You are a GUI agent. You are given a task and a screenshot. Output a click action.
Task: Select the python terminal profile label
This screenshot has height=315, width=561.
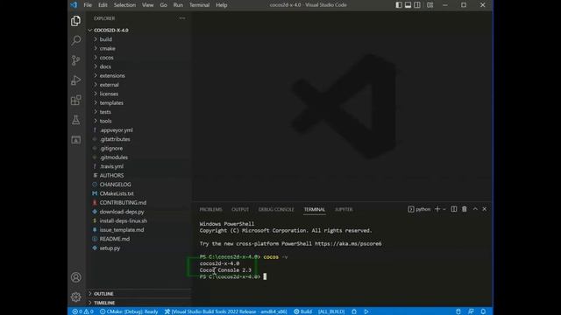click(x=419, y=209)
